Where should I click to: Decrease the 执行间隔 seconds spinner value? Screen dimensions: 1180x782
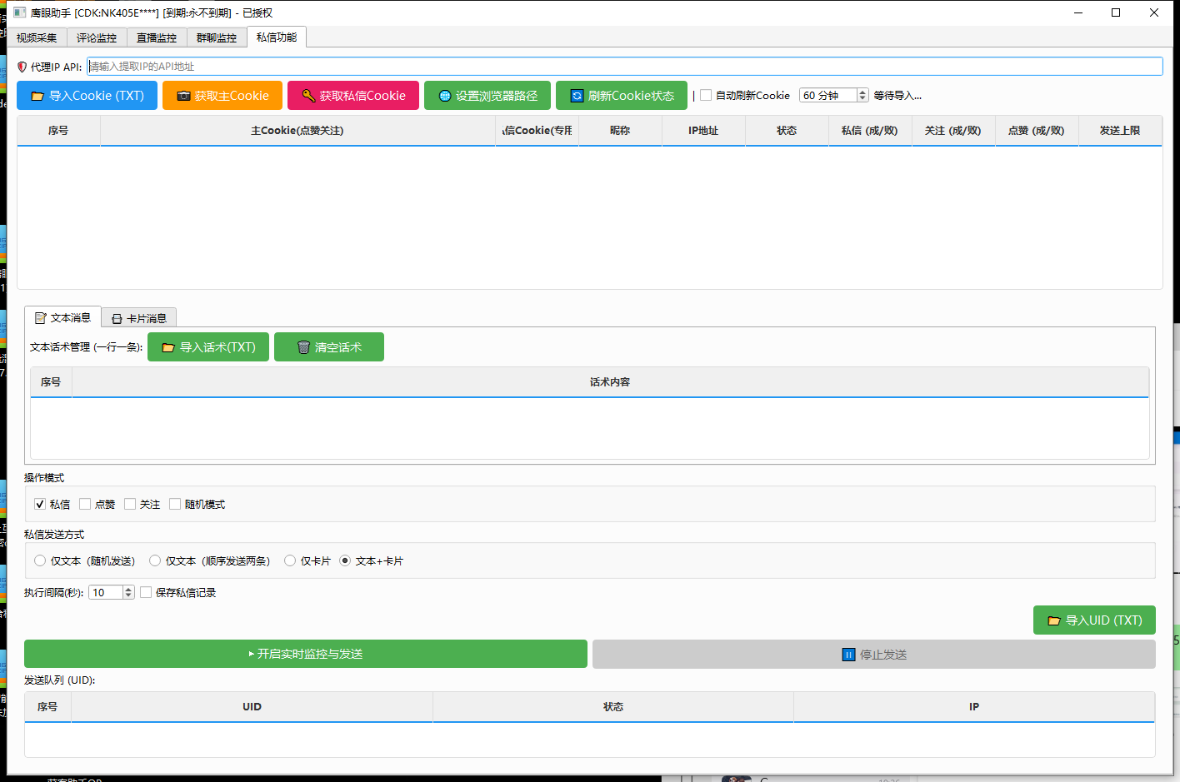128,596
